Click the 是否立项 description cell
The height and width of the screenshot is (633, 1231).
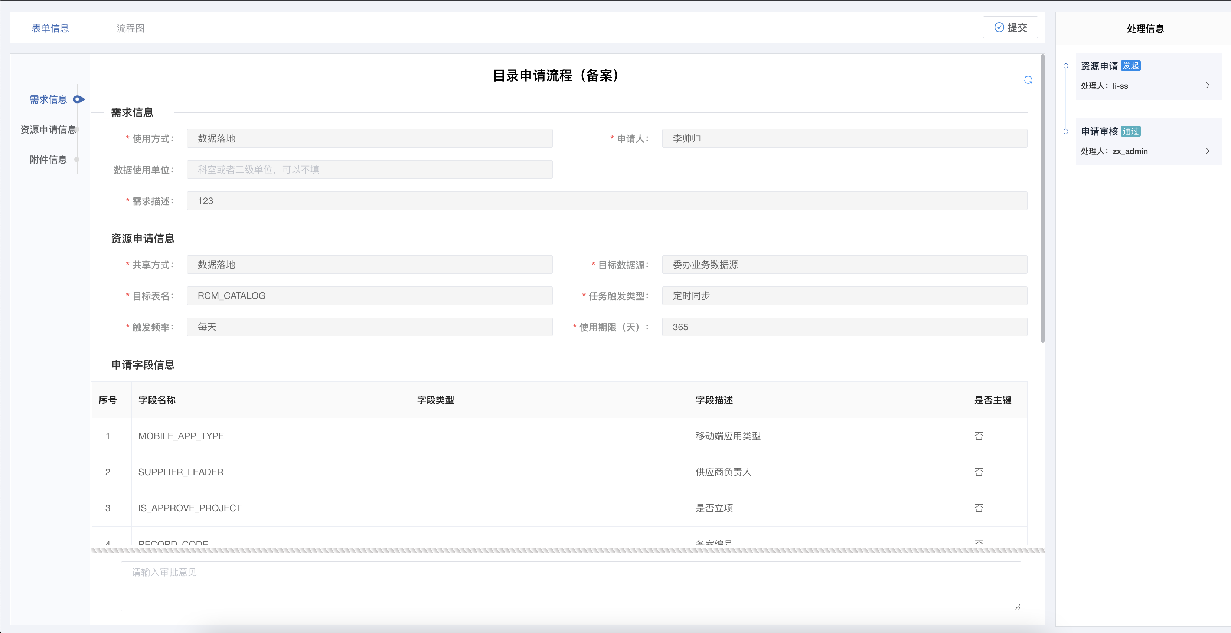click(x=828, y=508)
